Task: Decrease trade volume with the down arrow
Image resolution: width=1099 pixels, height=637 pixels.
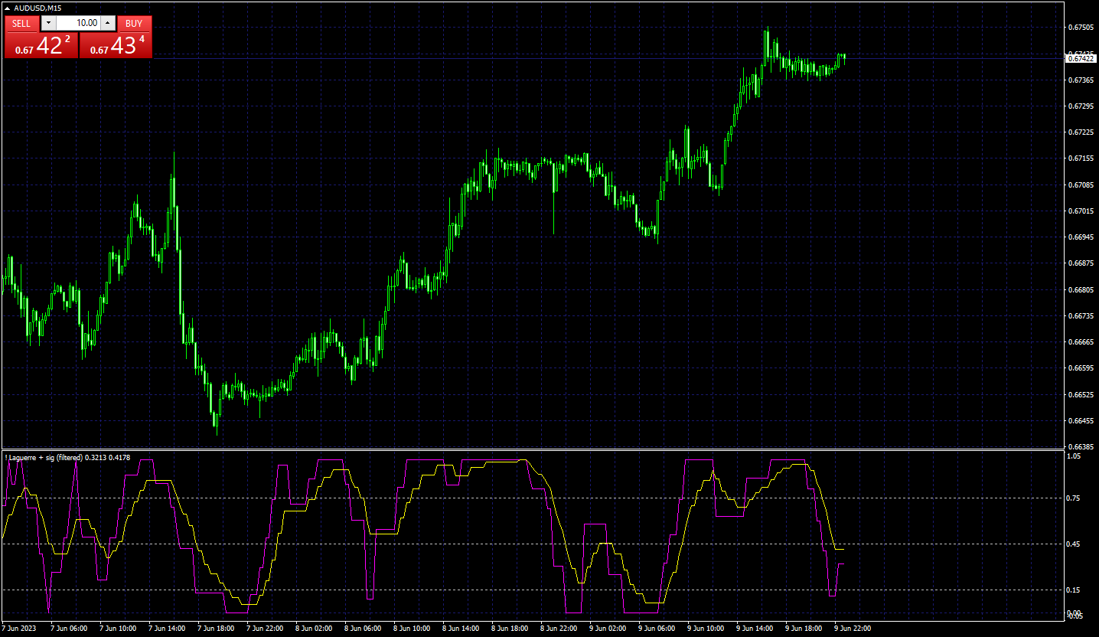Action: coord(48,23)
